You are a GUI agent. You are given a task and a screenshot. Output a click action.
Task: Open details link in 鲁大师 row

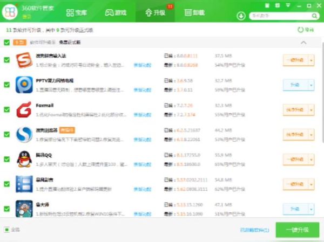coord(143,214)
